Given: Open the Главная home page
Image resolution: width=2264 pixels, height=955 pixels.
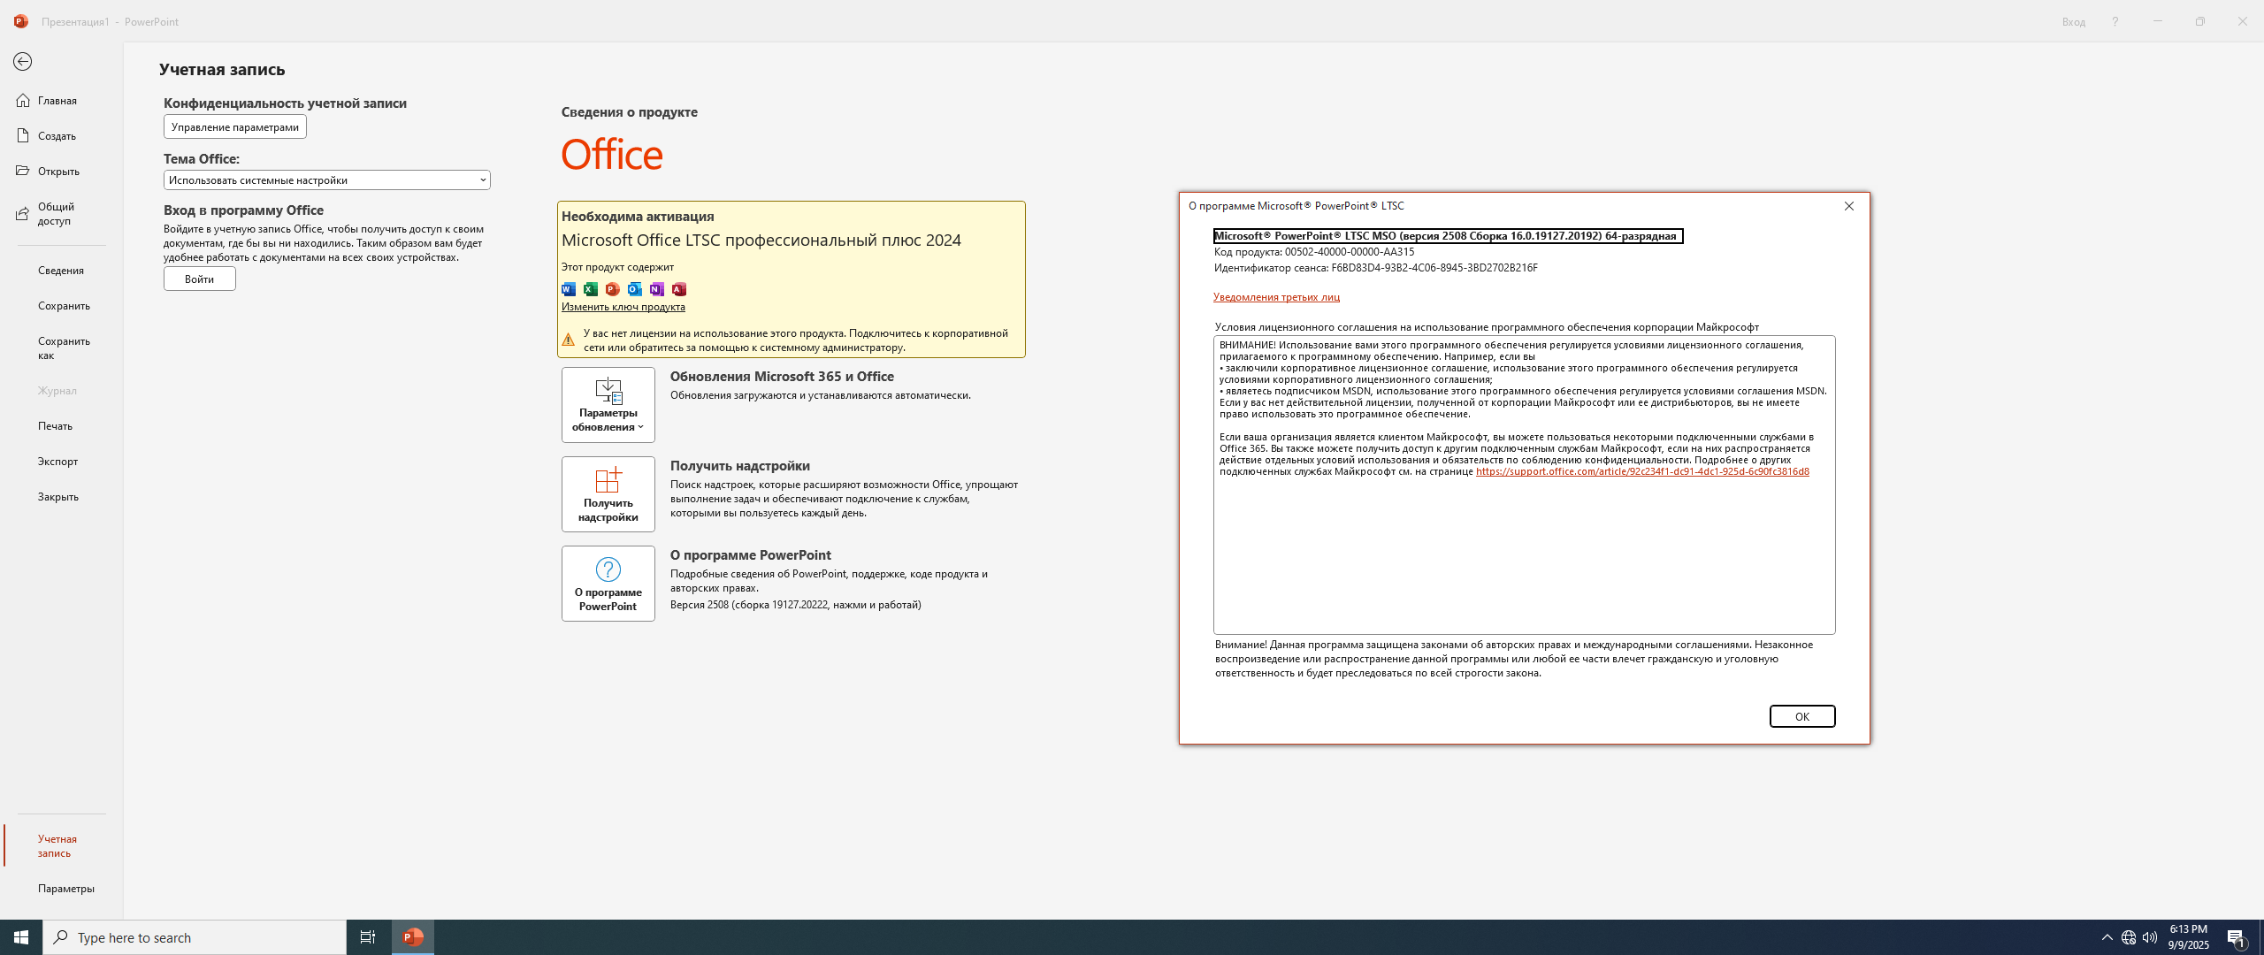Looking at the screenshot, I should (61, 101).
